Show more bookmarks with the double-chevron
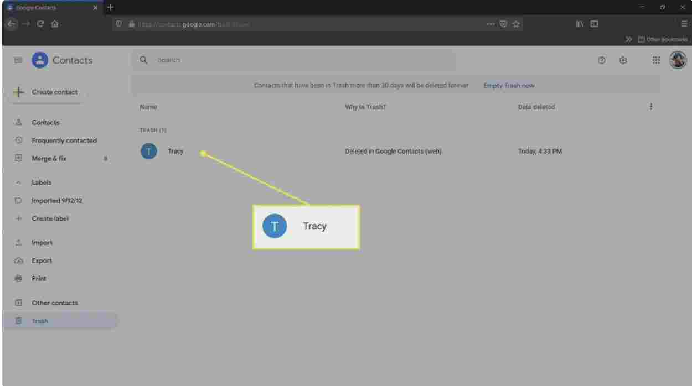 click(x=629, y=39)
